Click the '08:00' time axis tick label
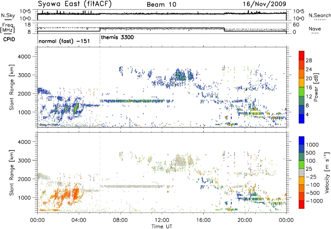 click(x=120, y=220)
